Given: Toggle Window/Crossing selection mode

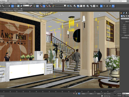Looking at the screenshot, I should 9,6.
